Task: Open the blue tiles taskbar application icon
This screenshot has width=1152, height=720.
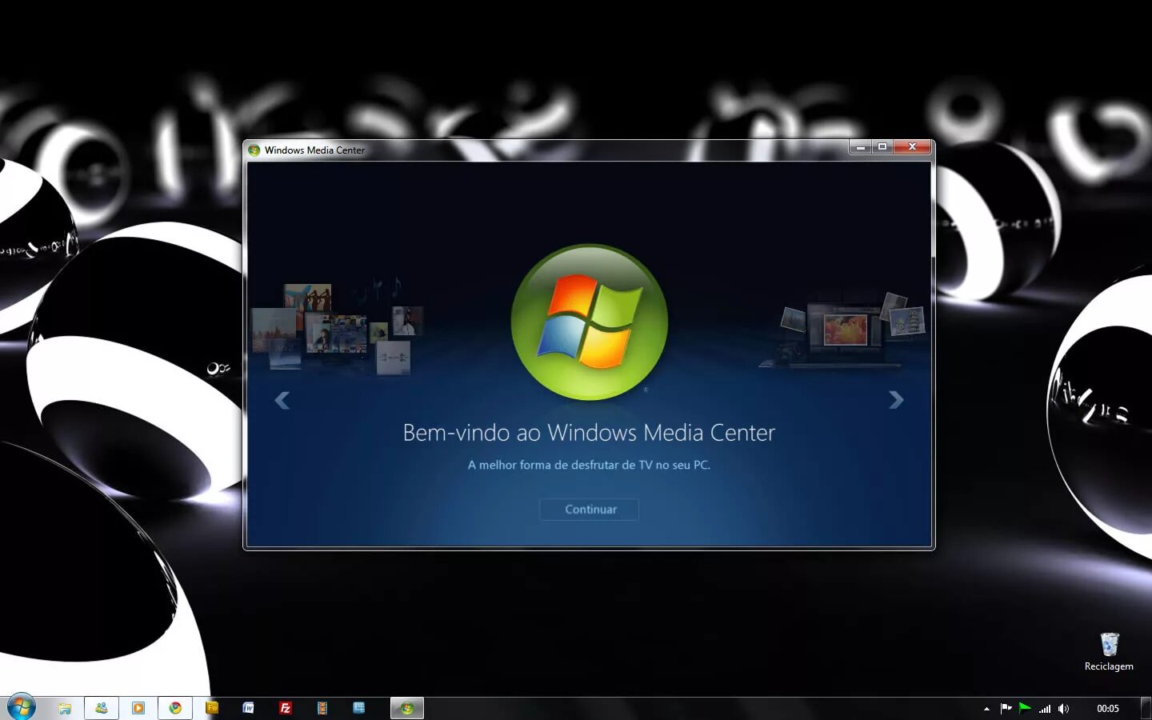Action: pyautogui.click(x=359, y=708)
